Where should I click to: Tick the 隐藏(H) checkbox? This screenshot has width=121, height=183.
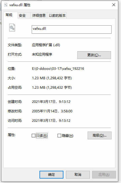point(59,135)
